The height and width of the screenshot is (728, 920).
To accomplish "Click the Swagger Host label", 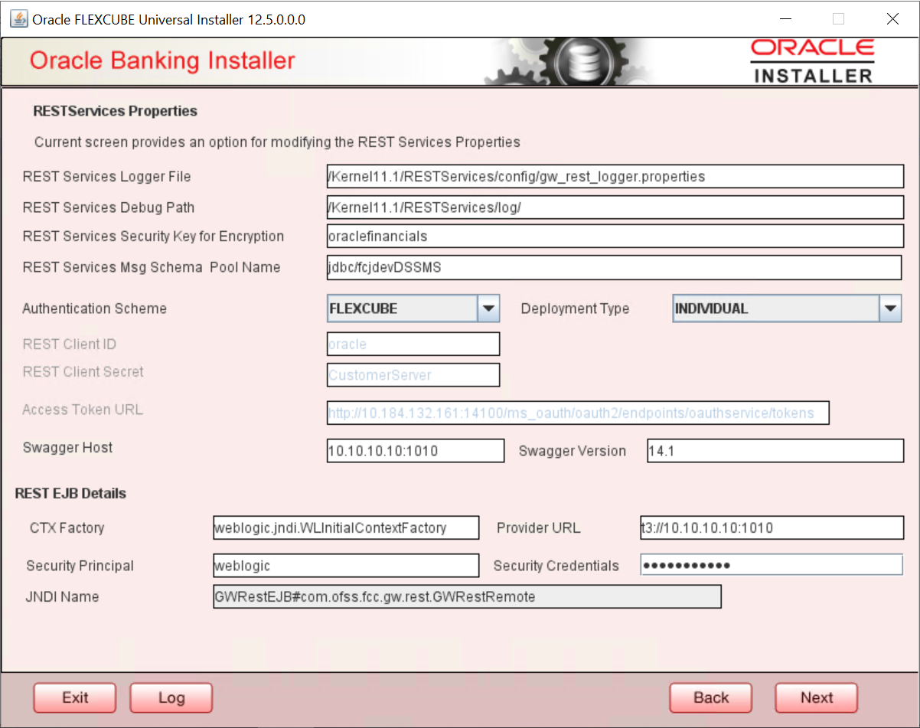I will pyautogui.click(x=67, y=447).
